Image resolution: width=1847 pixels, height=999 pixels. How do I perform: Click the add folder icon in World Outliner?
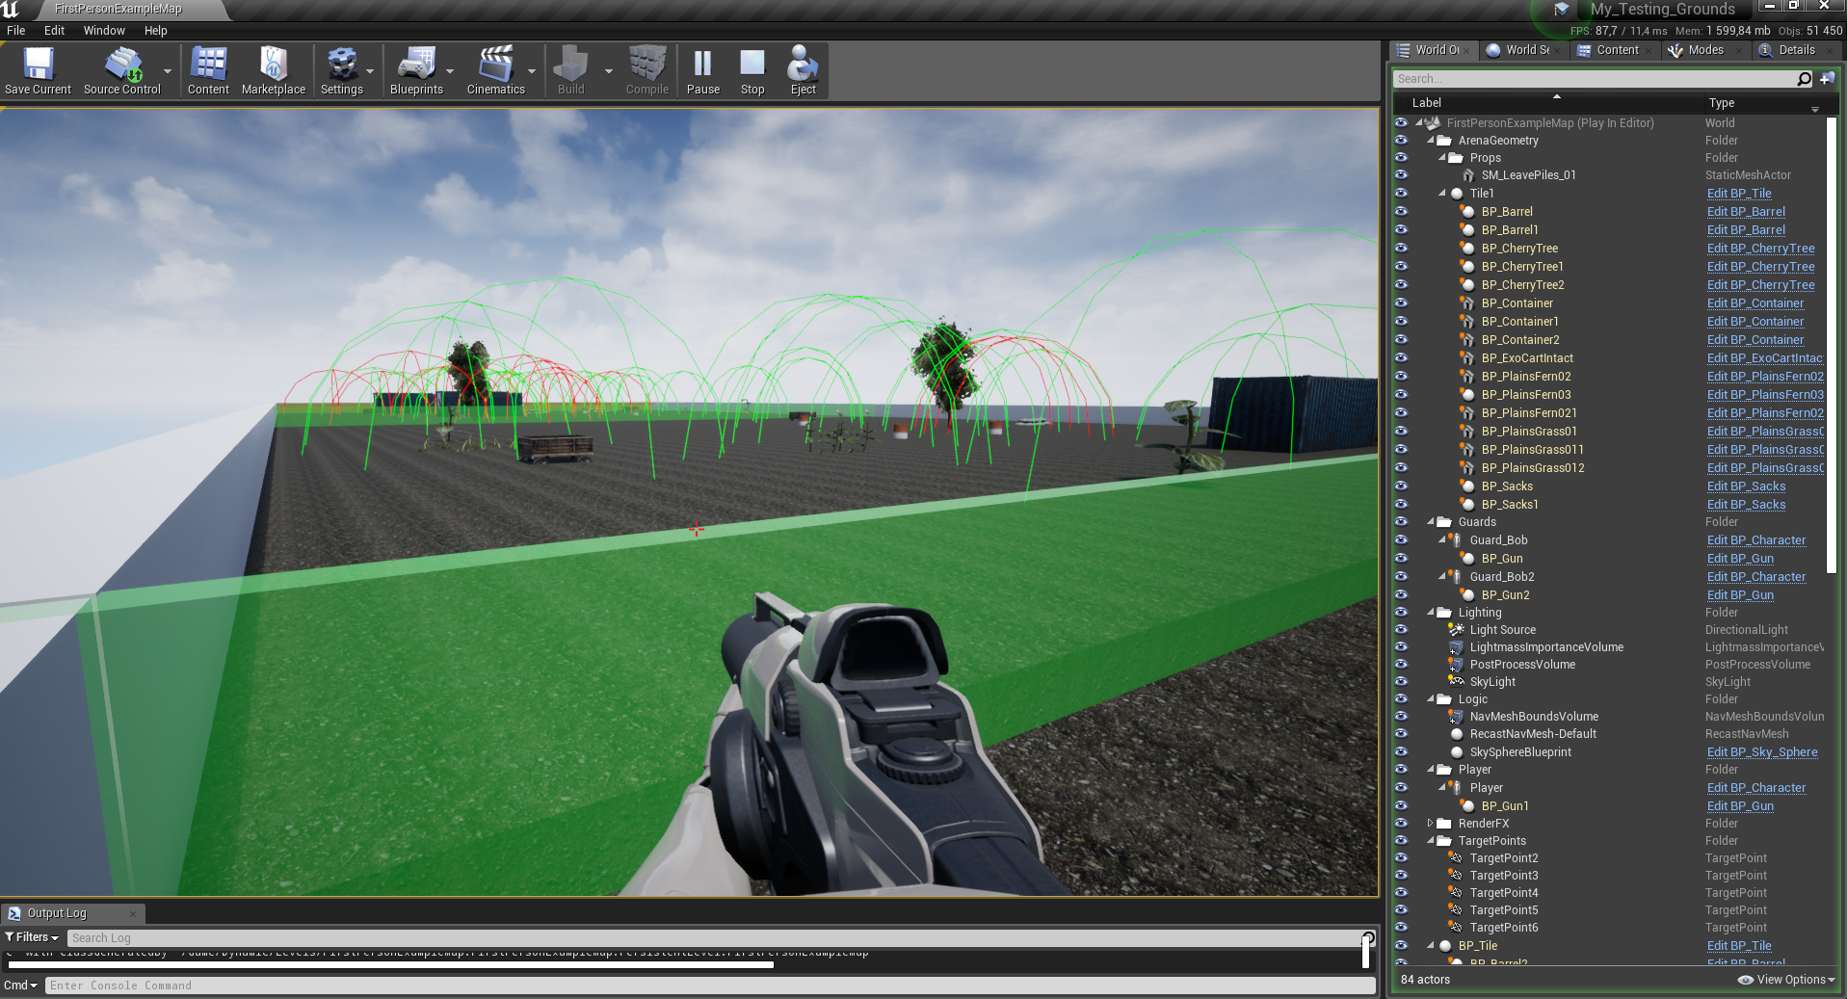point(1827,79)
